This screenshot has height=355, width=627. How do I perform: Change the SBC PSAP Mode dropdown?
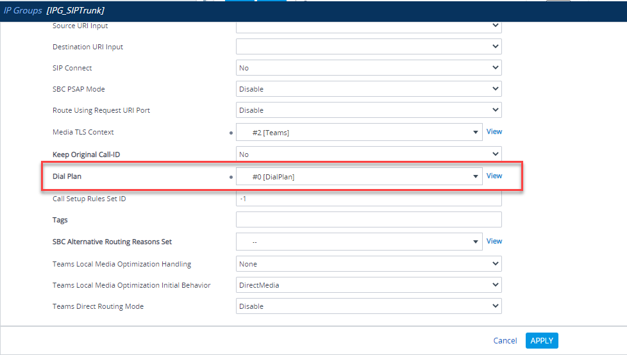click(368, 89)
